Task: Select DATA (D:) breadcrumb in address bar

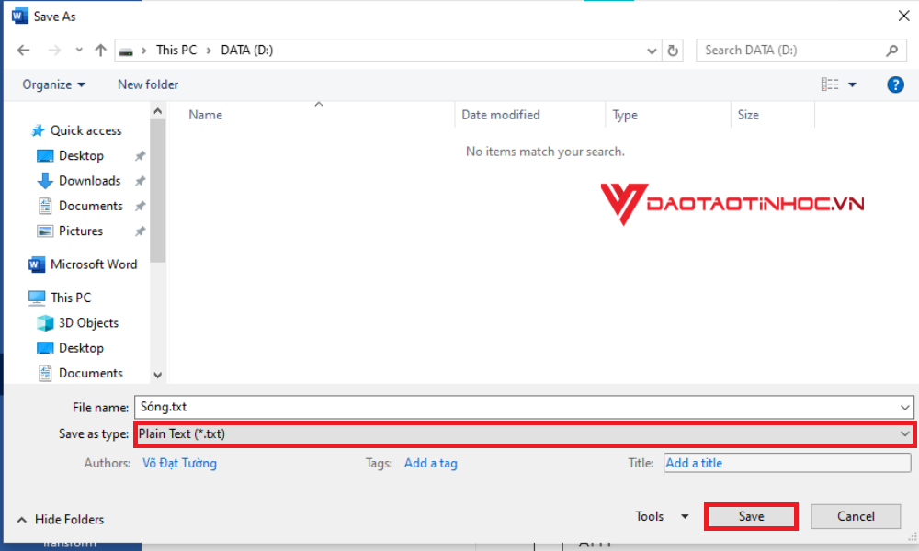Action: [246, 51]
